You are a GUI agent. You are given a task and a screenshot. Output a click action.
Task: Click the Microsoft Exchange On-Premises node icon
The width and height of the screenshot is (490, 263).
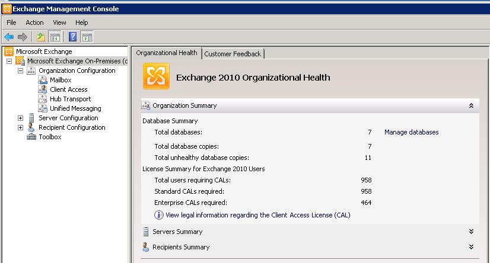click(20, 61)
